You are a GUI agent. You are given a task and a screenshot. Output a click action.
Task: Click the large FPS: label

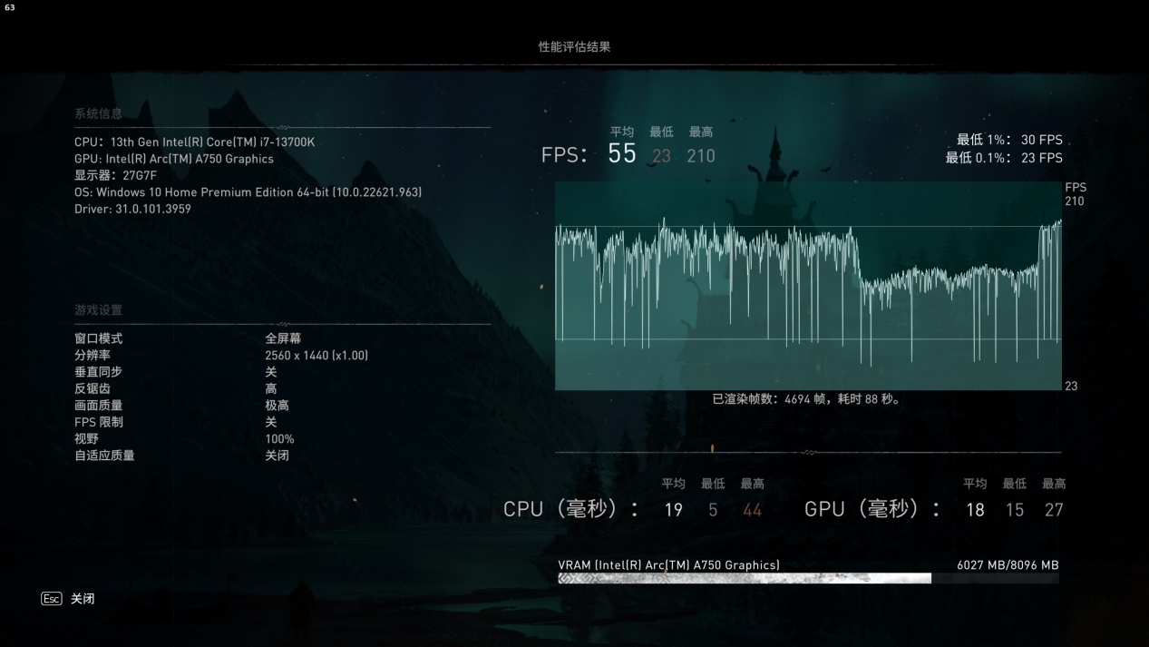coord(565,155)
